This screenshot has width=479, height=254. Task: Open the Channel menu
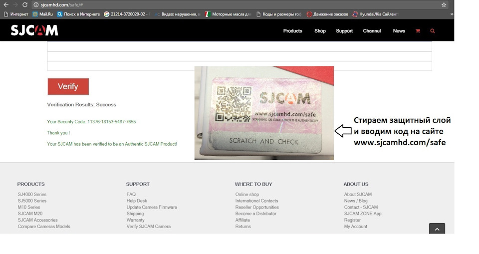(x=372, y=31)
